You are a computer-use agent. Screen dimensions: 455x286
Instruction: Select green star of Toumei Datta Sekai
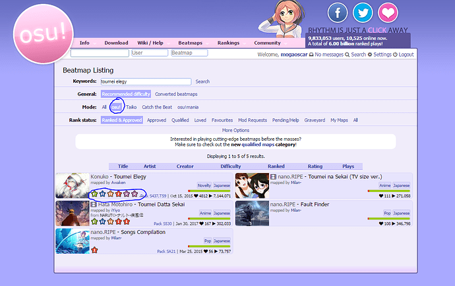point(94,222)
